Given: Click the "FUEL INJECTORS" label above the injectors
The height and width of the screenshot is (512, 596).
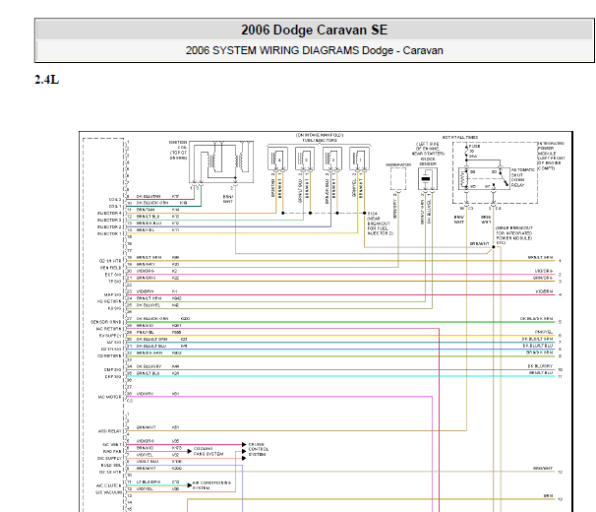Looking at the screenshot, I should [320, 140].
